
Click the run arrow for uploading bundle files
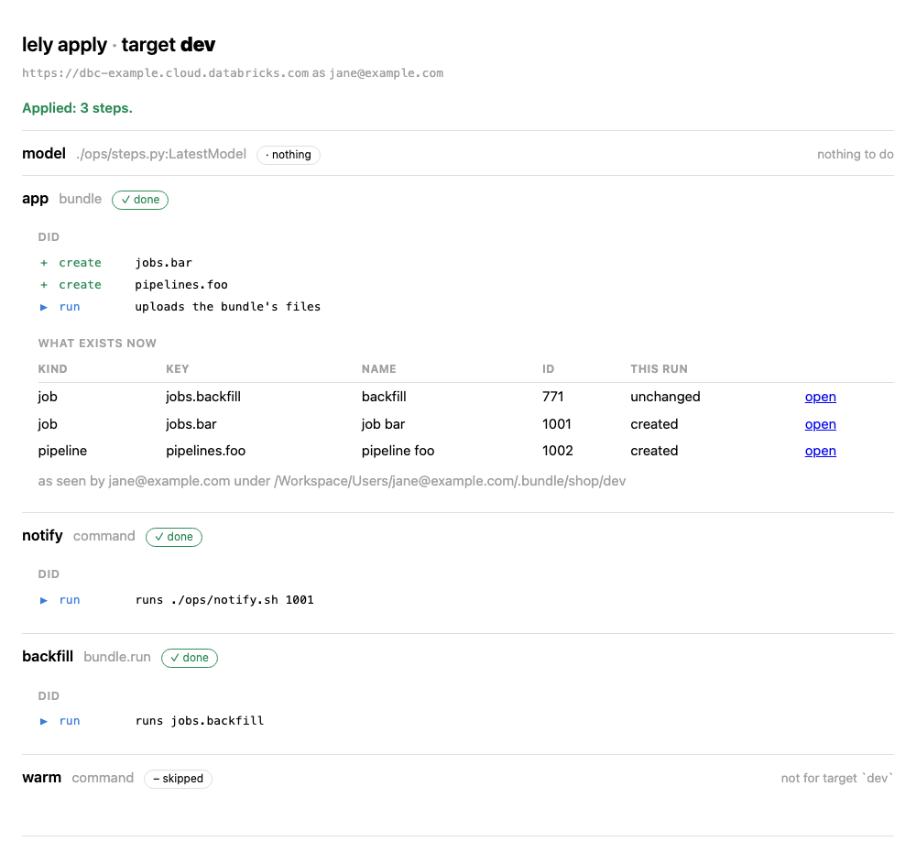click(44, 308)
